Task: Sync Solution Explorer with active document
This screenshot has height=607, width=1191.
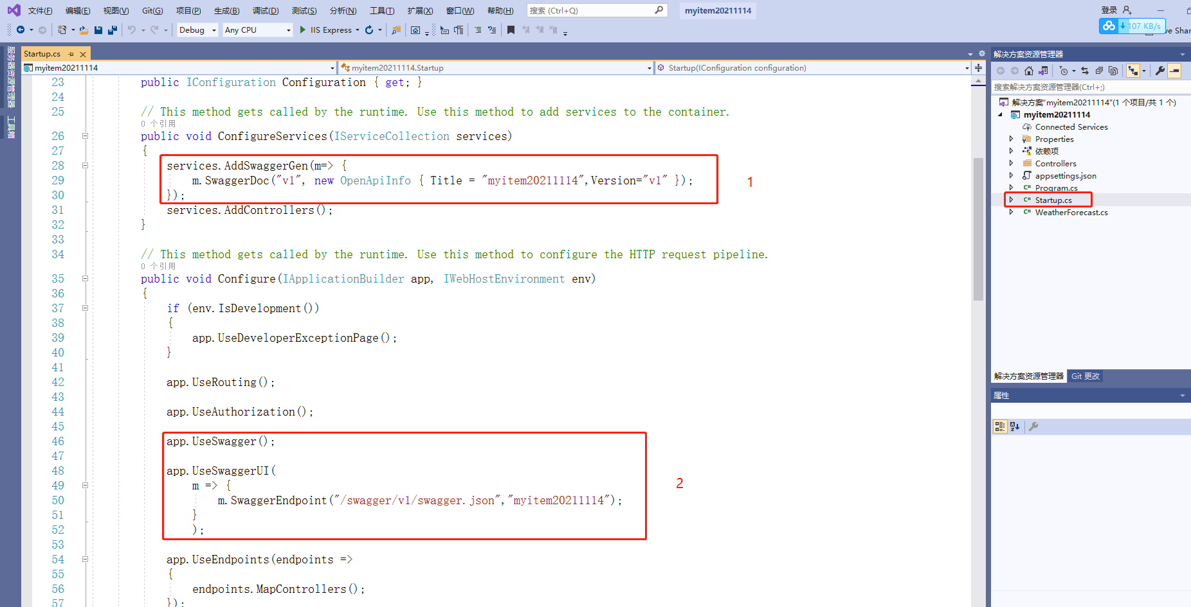Action: [1085, 71]
